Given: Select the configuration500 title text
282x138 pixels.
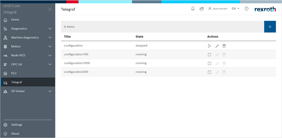Looking at the screenshot, I should pyautogui.click(x=76, y=72).
